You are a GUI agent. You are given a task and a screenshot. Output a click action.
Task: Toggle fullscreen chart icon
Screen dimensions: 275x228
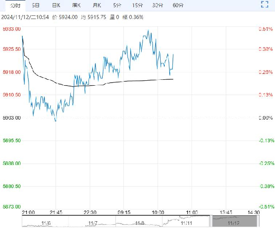[x=265, y=5]
